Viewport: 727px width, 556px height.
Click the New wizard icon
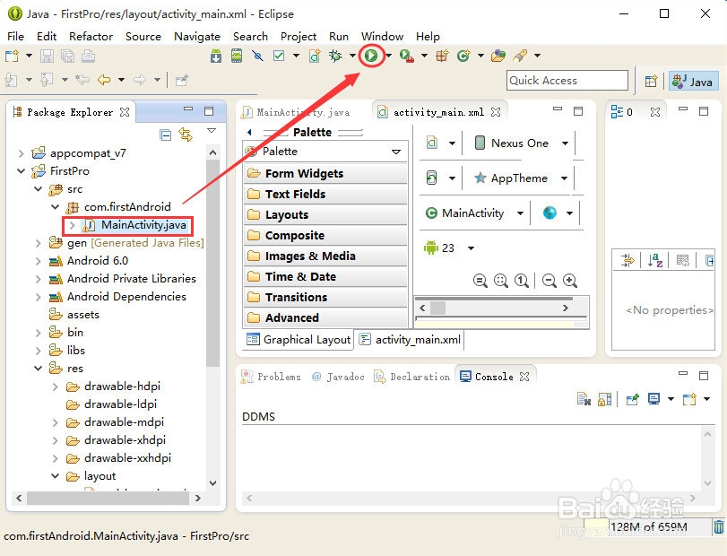pyautogui.click(x=12, y=56)
